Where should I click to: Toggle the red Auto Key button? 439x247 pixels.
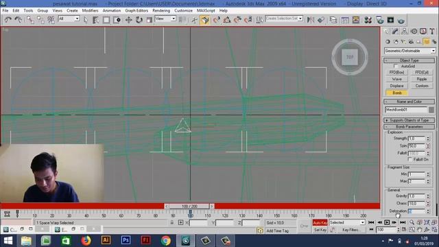tap(320, 222)
